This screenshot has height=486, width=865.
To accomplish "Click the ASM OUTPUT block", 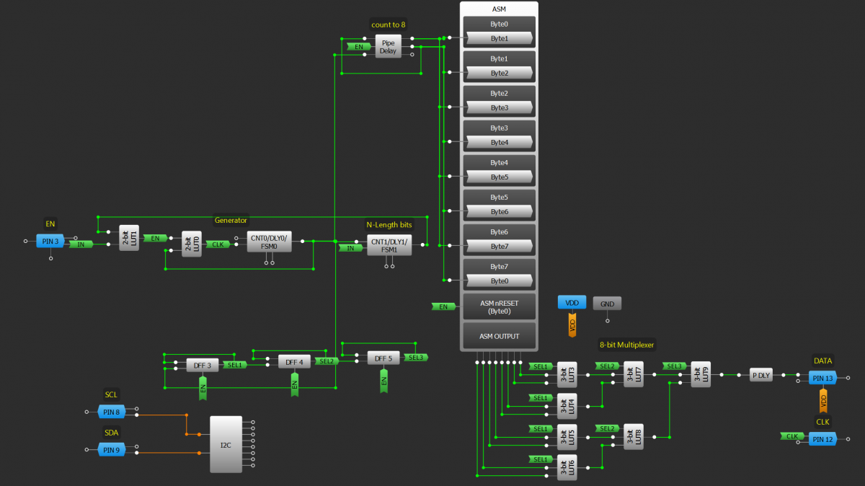I will tap(499, 336).
